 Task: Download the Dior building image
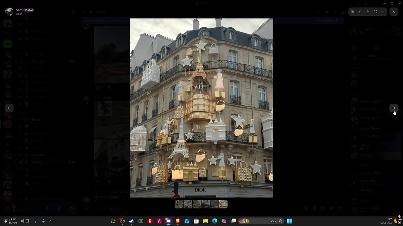click(368, 12)
